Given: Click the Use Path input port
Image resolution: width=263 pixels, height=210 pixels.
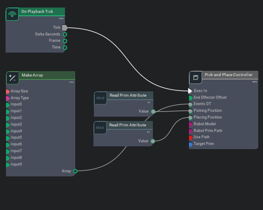Looking at the screenshot, I should [x=191, y=138].
